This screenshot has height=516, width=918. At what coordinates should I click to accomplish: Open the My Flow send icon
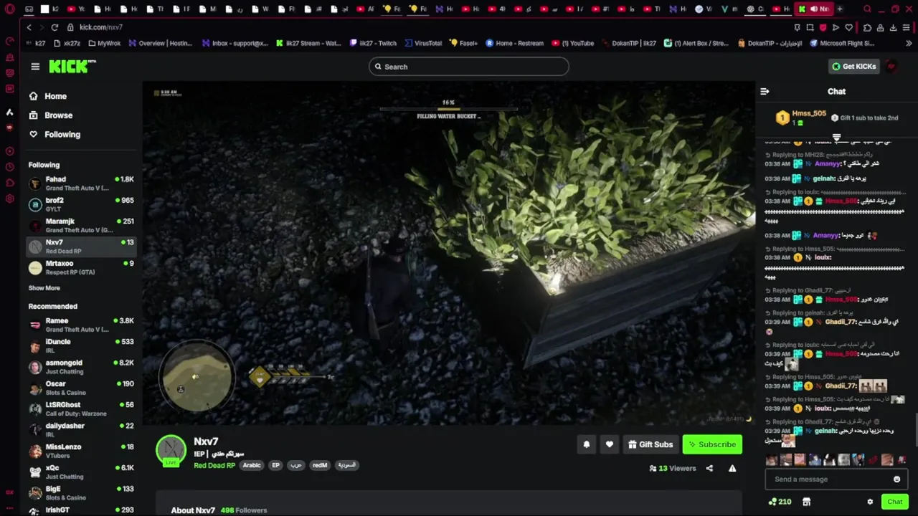click(836, 27)
